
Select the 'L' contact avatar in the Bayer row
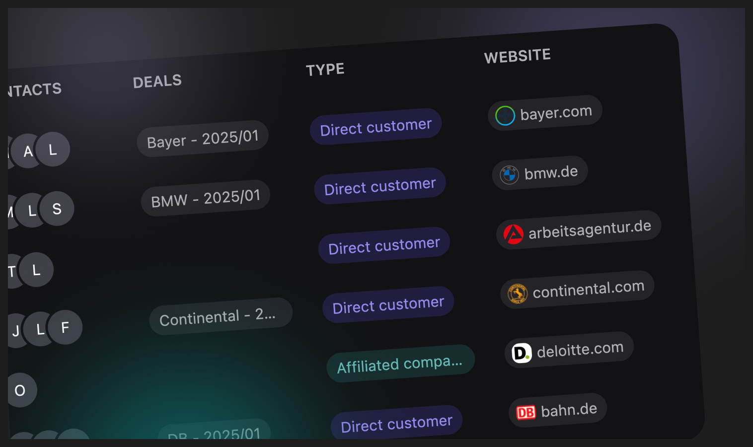coord(53,149)
